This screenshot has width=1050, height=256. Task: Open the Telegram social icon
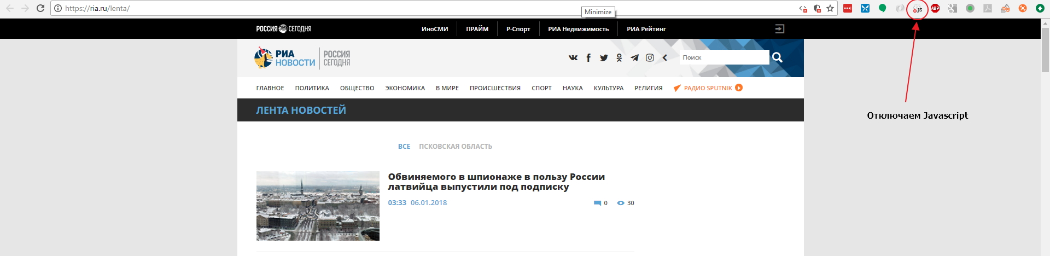pos(634,57)
